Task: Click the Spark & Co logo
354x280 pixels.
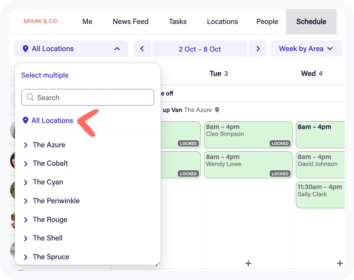Action: (x=40, y=21)
